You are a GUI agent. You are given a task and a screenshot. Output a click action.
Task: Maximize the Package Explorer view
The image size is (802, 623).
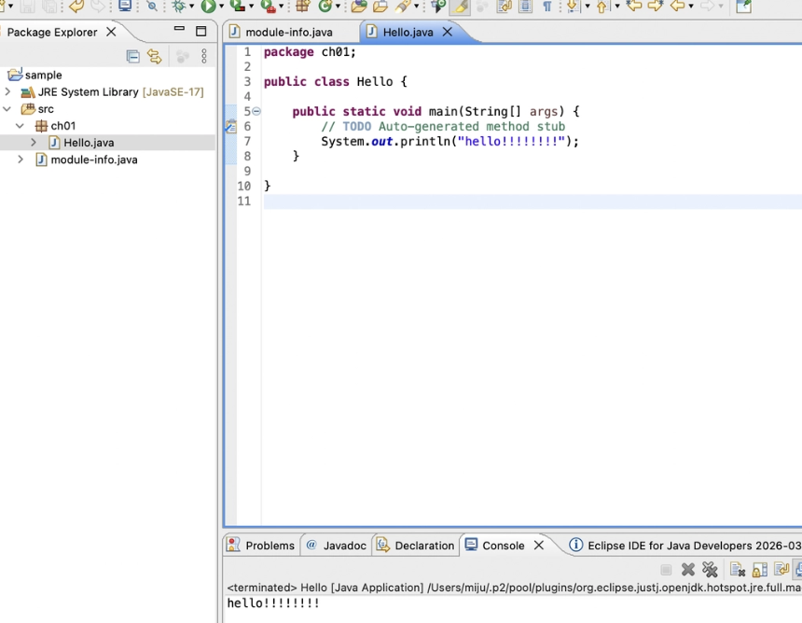tap(201, 31)
